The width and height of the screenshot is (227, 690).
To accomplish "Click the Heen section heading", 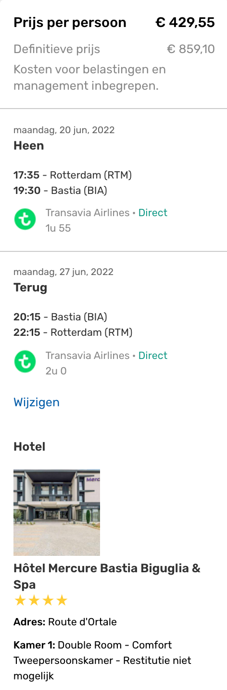I will coord(29,146).
